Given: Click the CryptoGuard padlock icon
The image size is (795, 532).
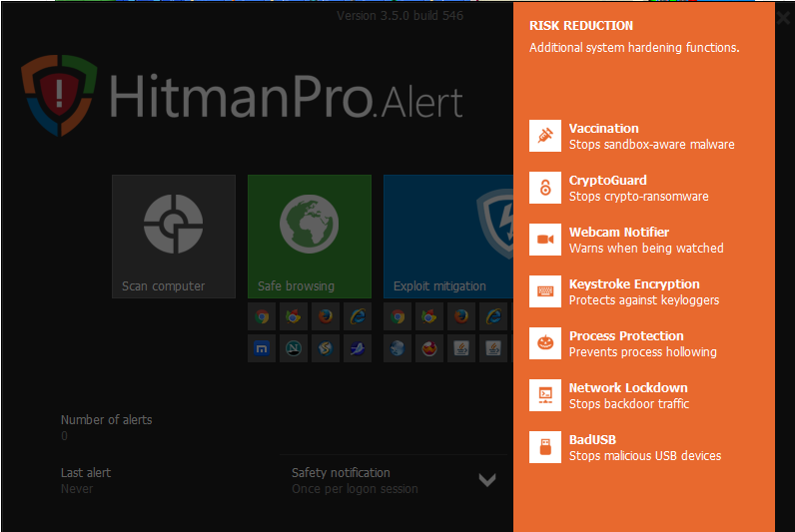Looking at the screenshot, I should pyautogui.click(x=545, y=188).
